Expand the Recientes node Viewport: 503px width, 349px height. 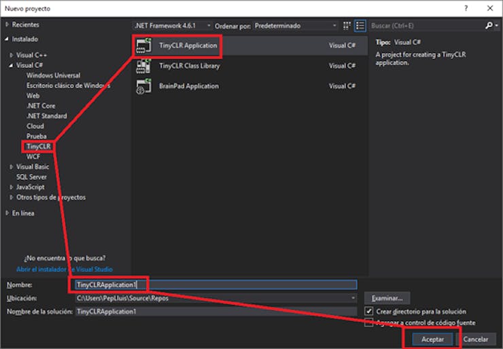point(7,24)
